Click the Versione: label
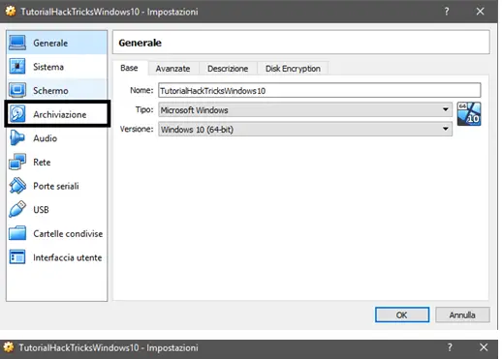The height and width of the screenshot is (359, 502). pyautogui.click(x=137, y=129)
